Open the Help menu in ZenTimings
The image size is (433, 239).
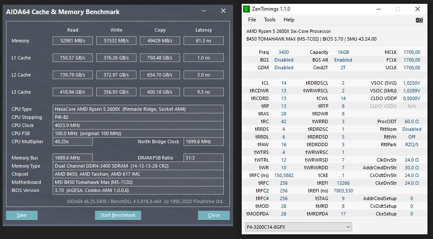289,20
